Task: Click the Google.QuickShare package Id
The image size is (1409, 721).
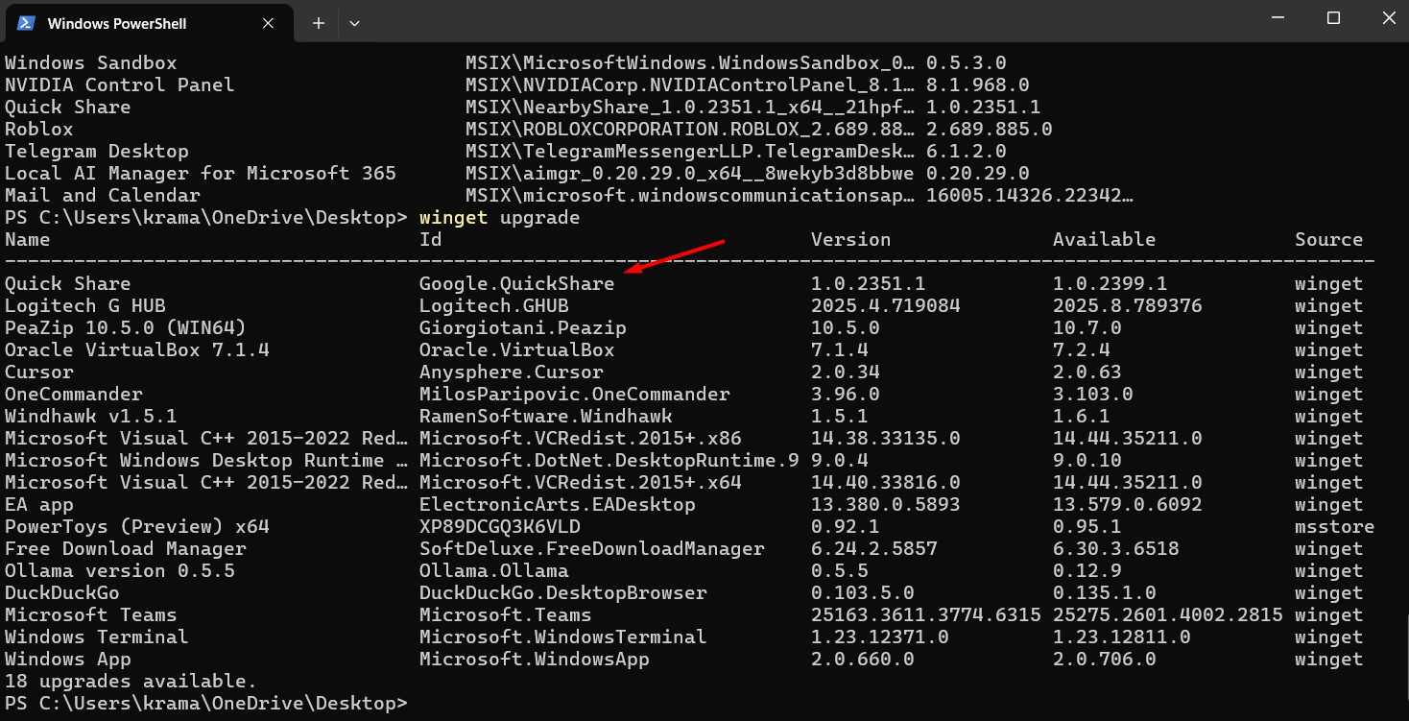Action: (x=516, y=283)
